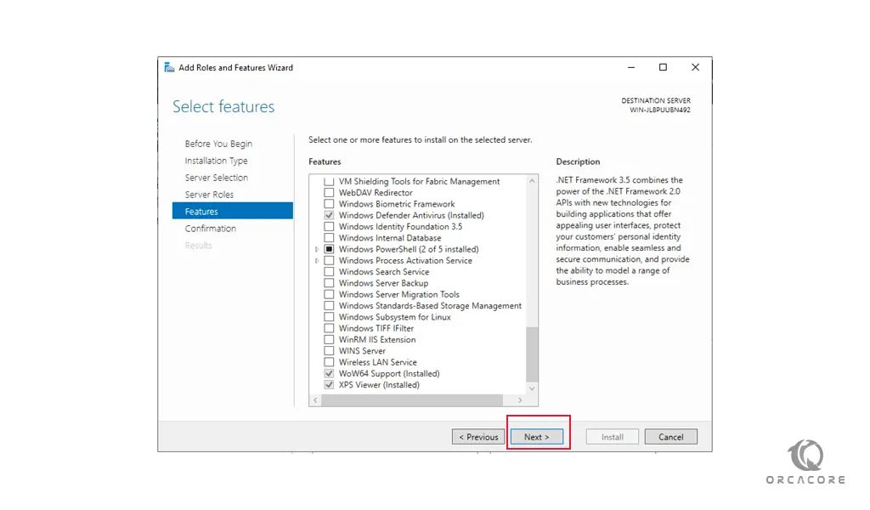
Task: Enable Windows Process Activation Service checkbox
Action: pos(329,260)
